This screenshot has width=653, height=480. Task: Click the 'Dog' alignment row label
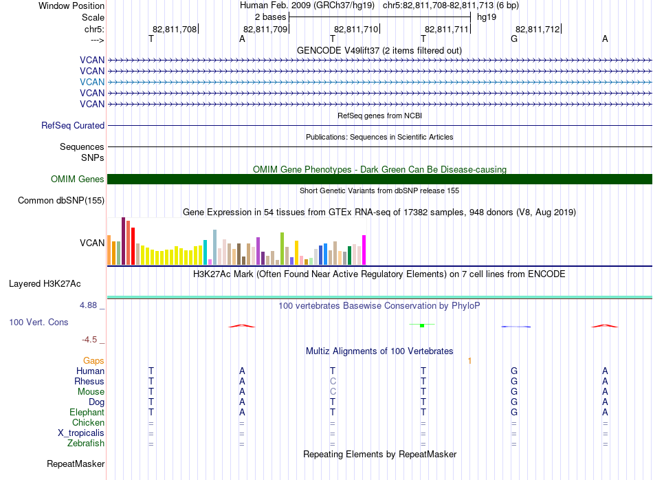(96, 402)
